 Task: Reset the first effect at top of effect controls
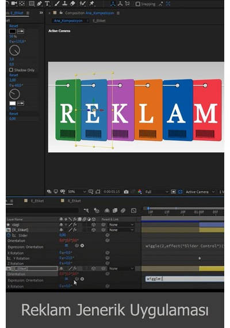(x=14, y=26)
